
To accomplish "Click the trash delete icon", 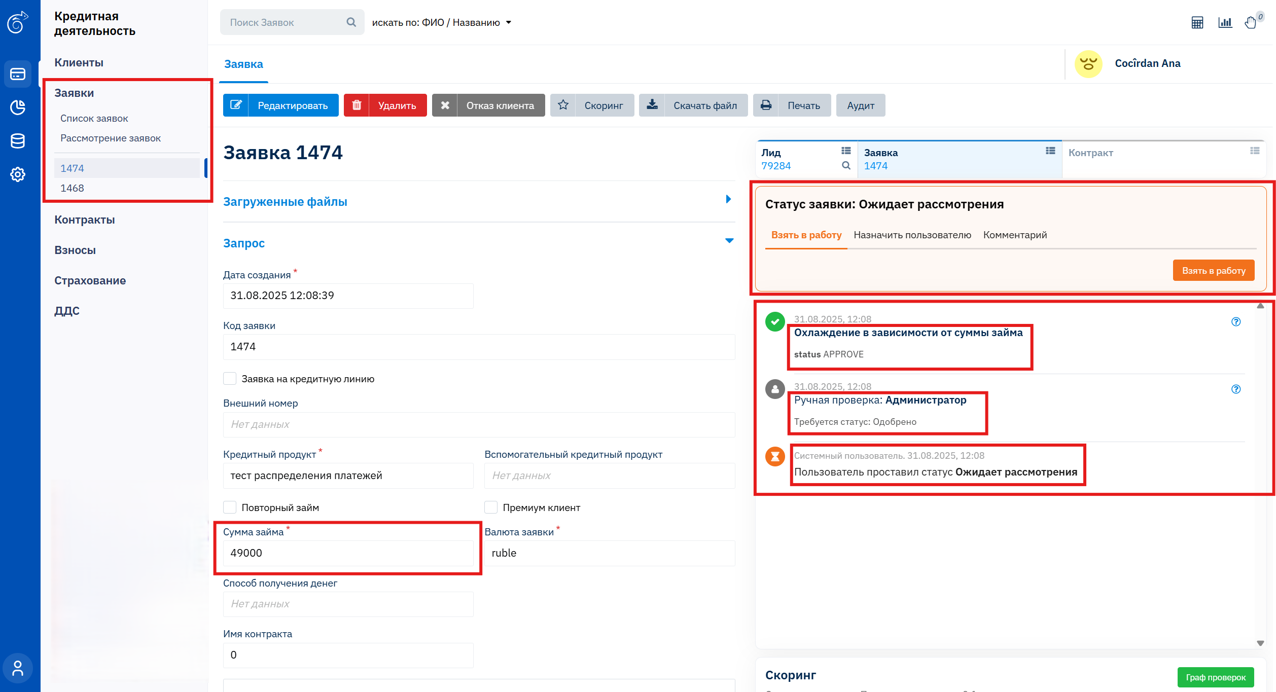I will coord(357,105).
